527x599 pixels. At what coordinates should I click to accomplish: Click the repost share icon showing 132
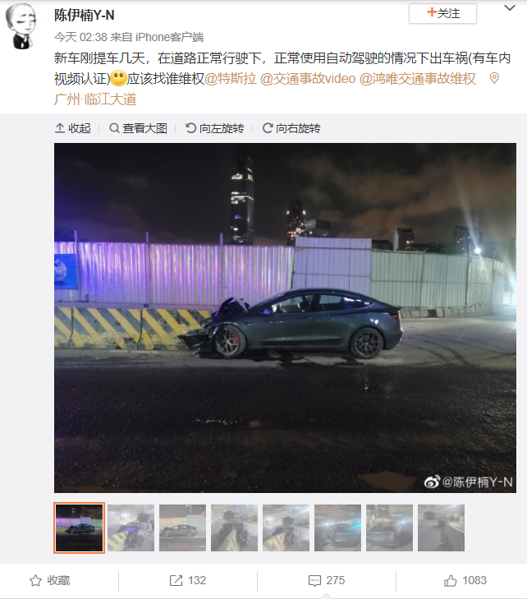pos(176,581)
